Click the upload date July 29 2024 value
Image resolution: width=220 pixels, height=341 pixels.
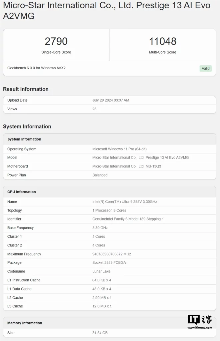[111, 100]
